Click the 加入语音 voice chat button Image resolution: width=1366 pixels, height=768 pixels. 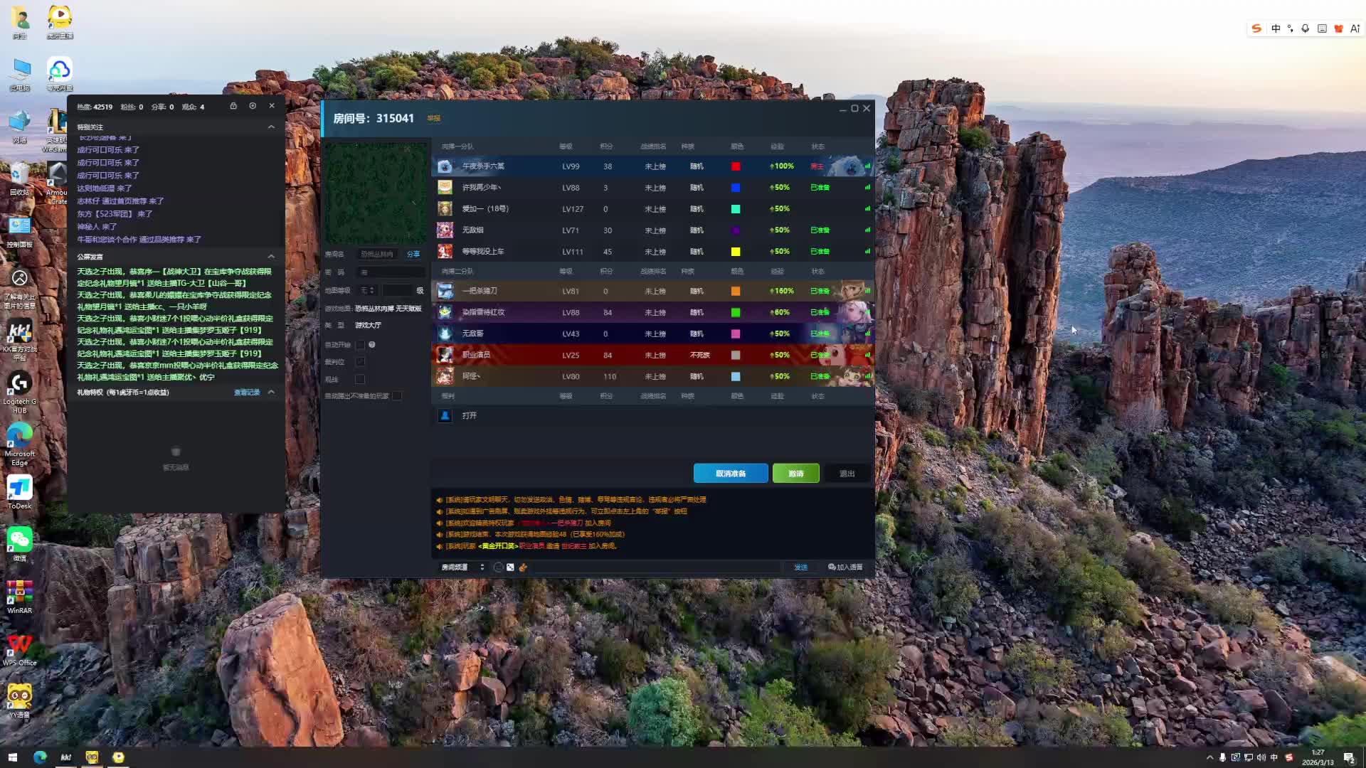coord(845,567)
